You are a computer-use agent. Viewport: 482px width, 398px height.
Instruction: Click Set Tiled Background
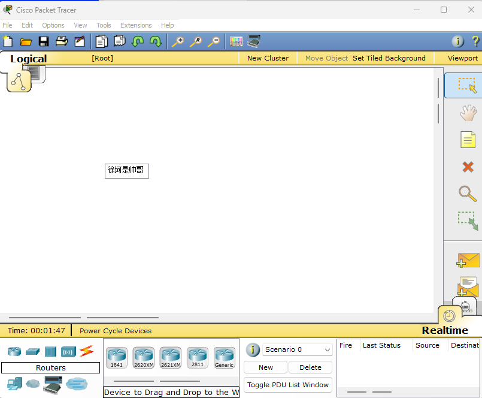click(389, 58)
